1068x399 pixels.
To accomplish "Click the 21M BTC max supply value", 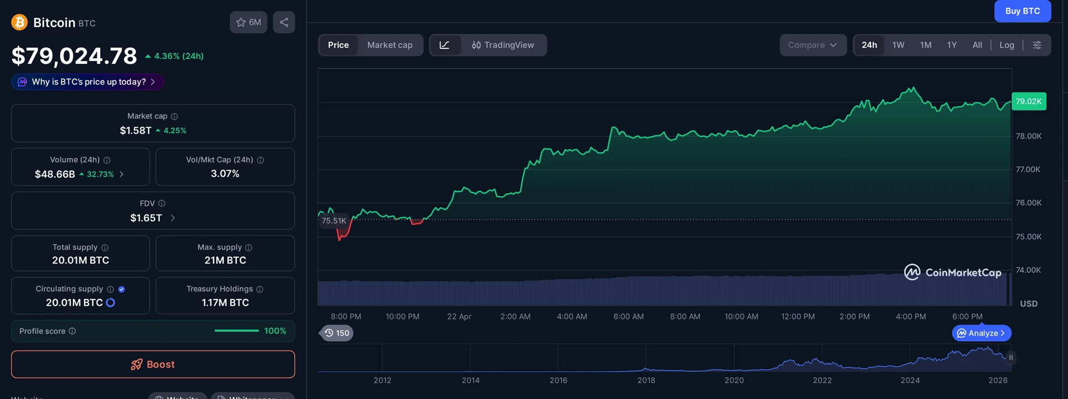I will point(225,261).
